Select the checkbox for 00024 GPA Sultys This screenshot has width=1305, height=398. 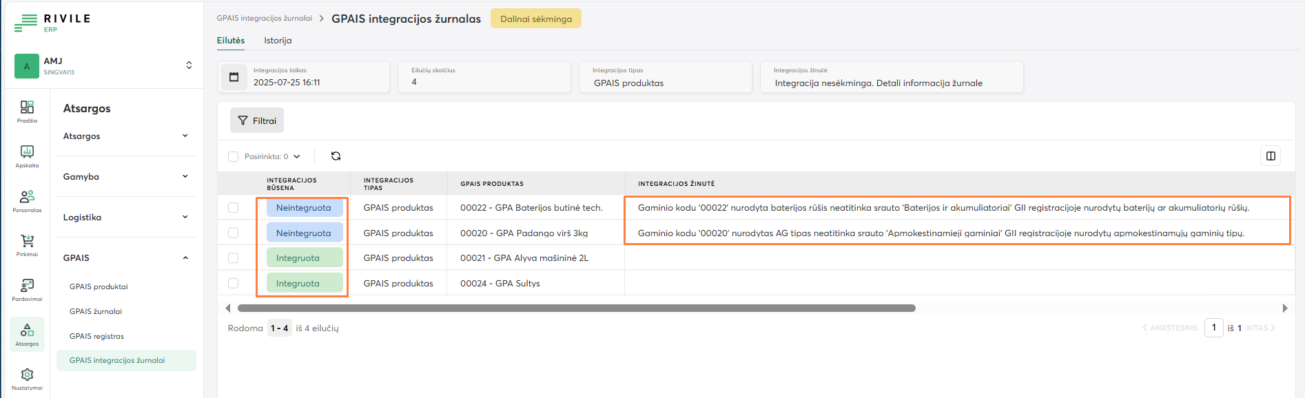[233, 284]
